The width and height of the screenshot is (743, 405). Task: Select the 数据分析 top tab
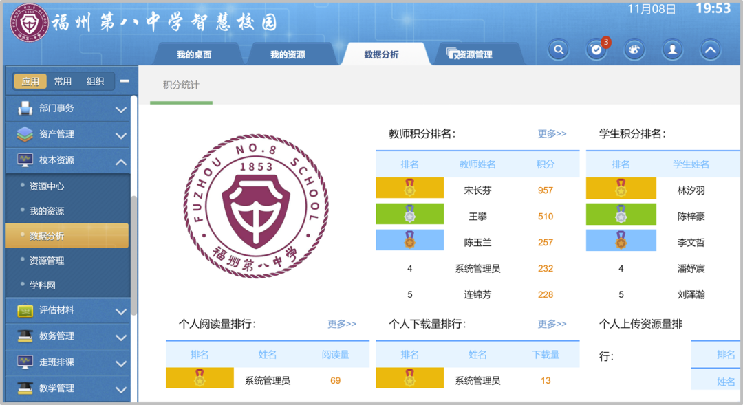coord(381,54)
